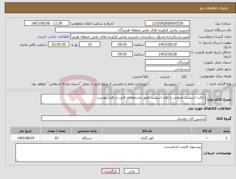Click the توضیحات خریدار notes textarea
236x179 pixels.
[x=109, y=153]
